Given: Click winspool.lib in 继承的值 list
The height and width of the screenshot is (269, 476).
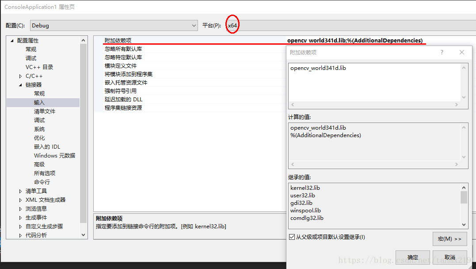Looking at the screenshot, I should pos(305,210).
